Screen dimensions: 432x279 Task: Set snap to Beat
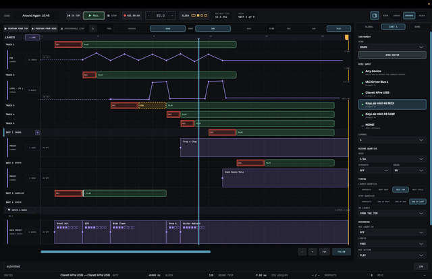click(x=249, y=28)
